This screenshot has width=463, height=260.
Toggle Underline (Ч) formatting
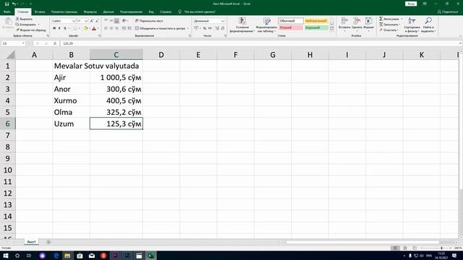coord(64,28)
